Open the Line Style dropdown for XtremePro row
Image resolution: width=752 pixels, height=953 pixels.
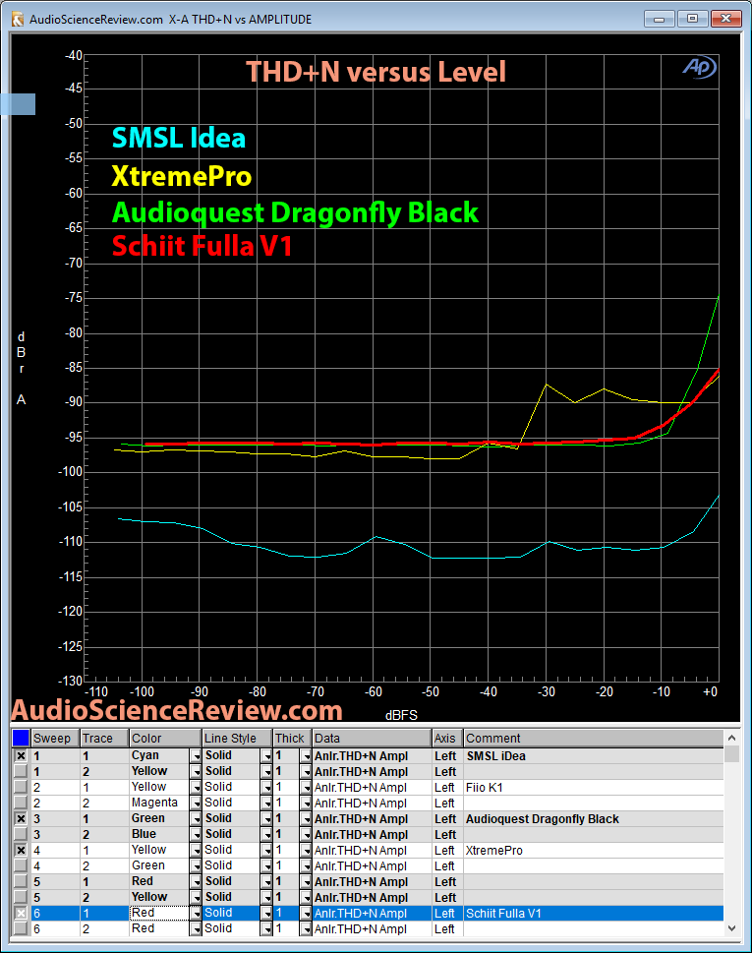pos(266,851)
